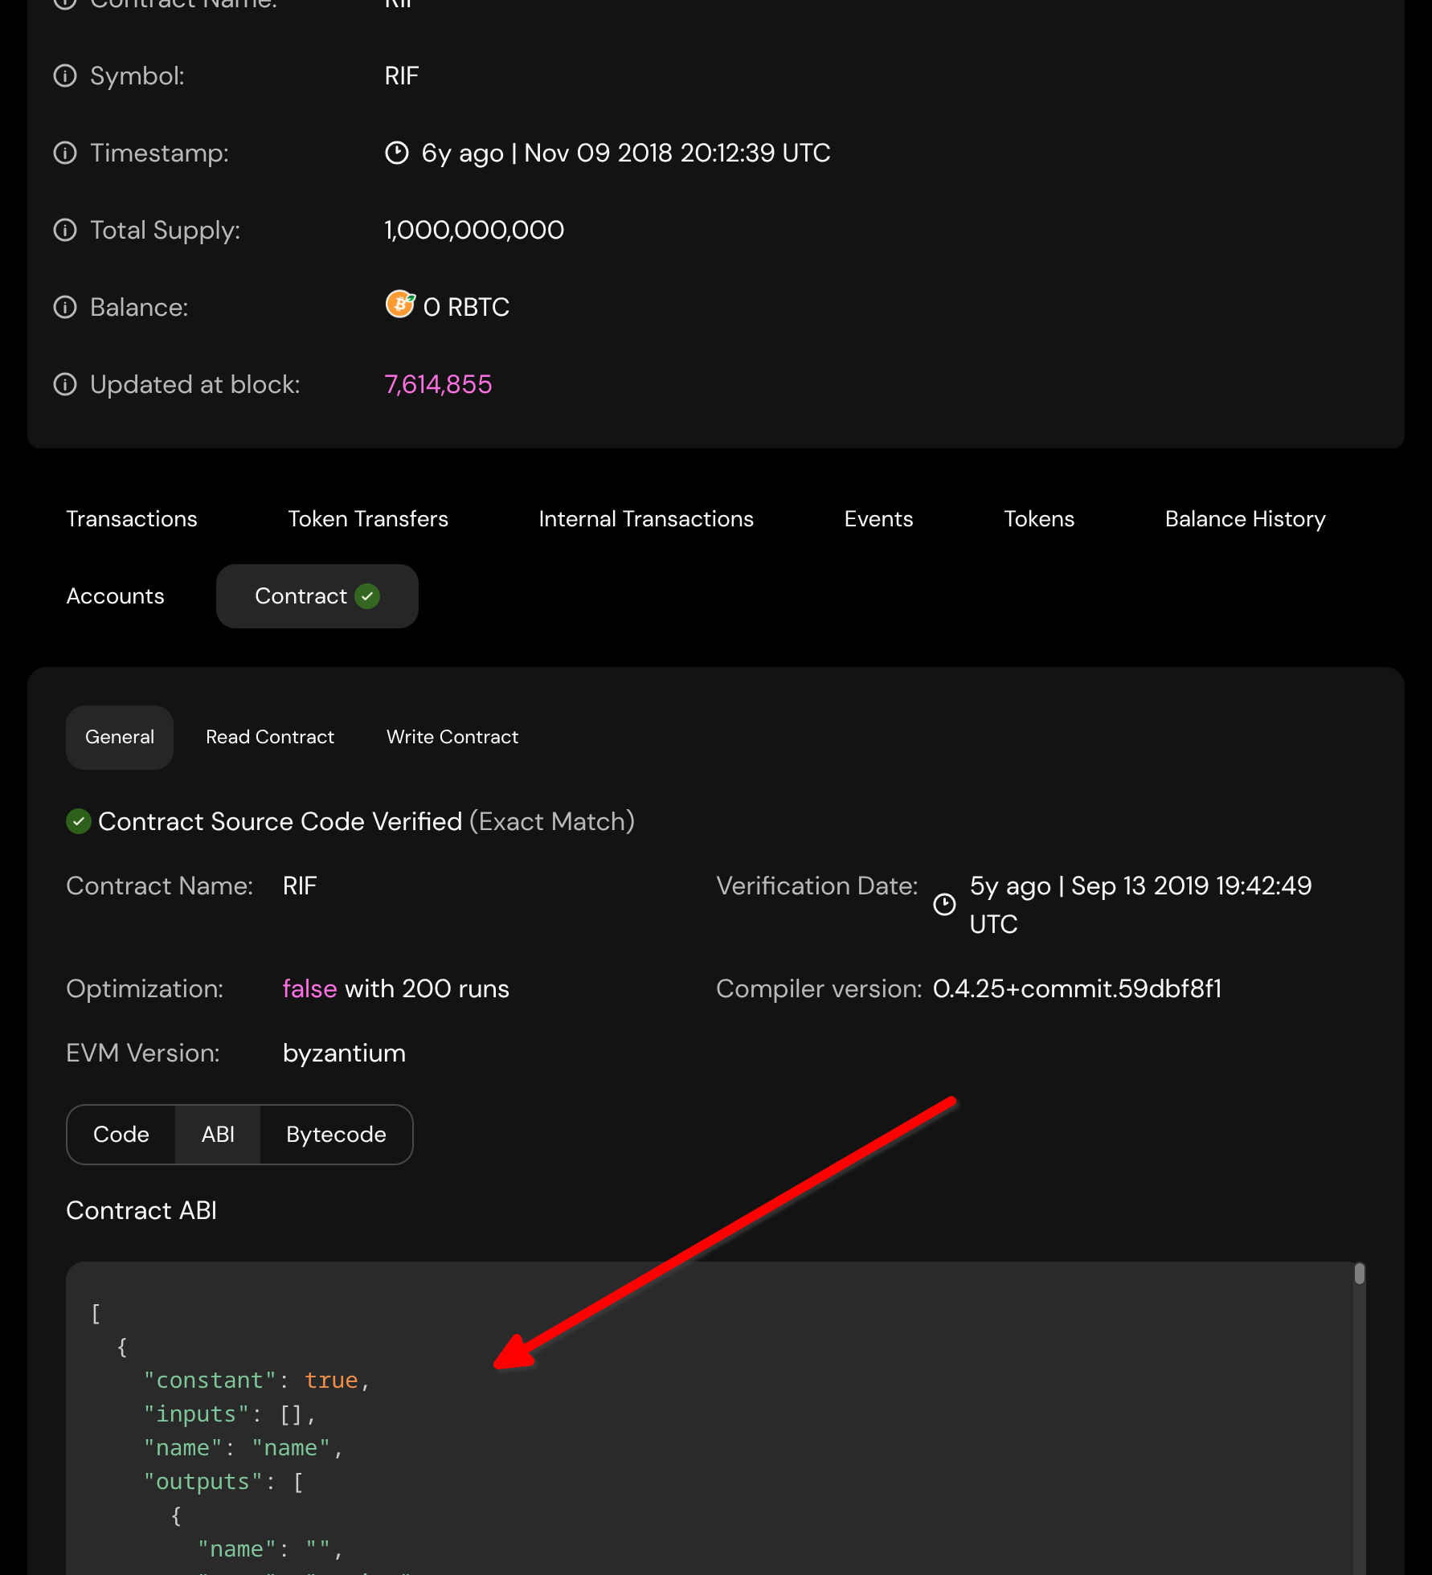The width and height of the screenshot is (1432, 1575).
Task: Switch to the Code view
Action: point(121,1135)
